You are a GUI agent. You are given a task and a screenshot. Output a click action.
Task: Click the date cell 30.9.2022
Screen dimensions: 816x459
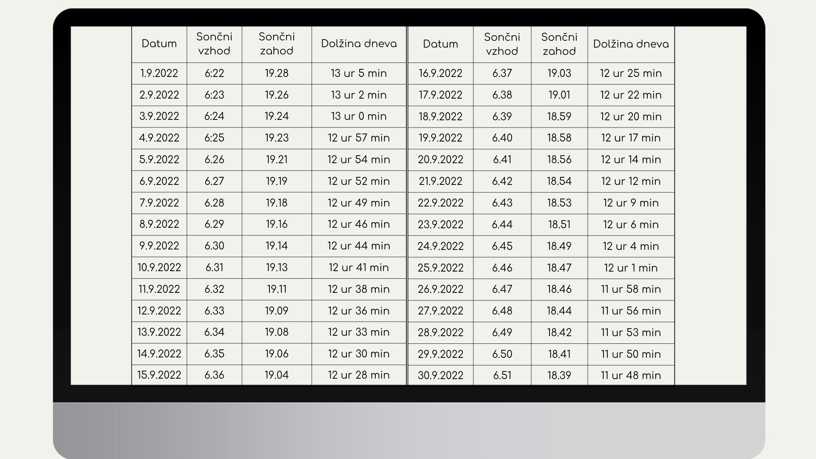[x=440, y=376]
